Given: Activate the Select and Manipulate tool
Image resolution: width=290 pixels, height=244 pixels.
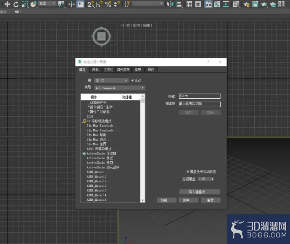Looking at the screenshot, I should [x=71, y=4].
